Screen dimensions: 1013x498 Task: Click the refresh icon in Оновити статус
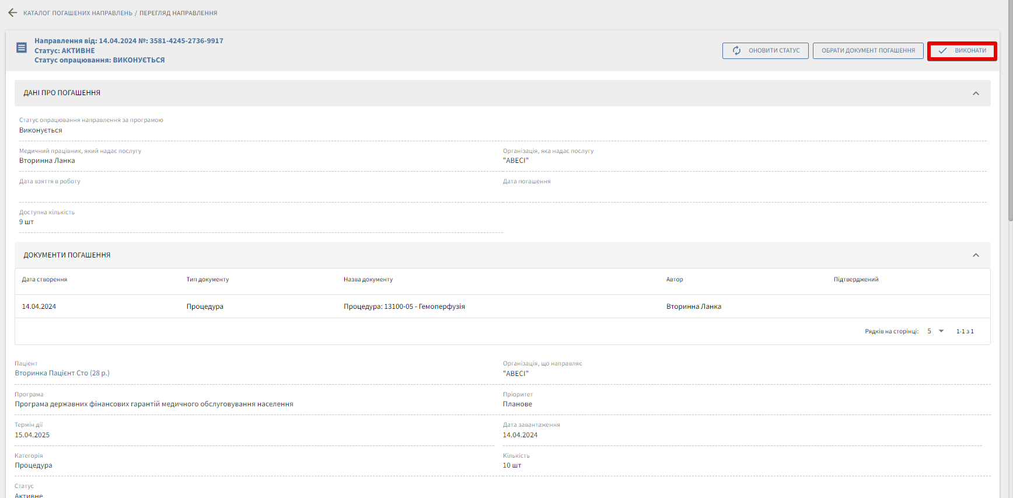coord(736,51)
